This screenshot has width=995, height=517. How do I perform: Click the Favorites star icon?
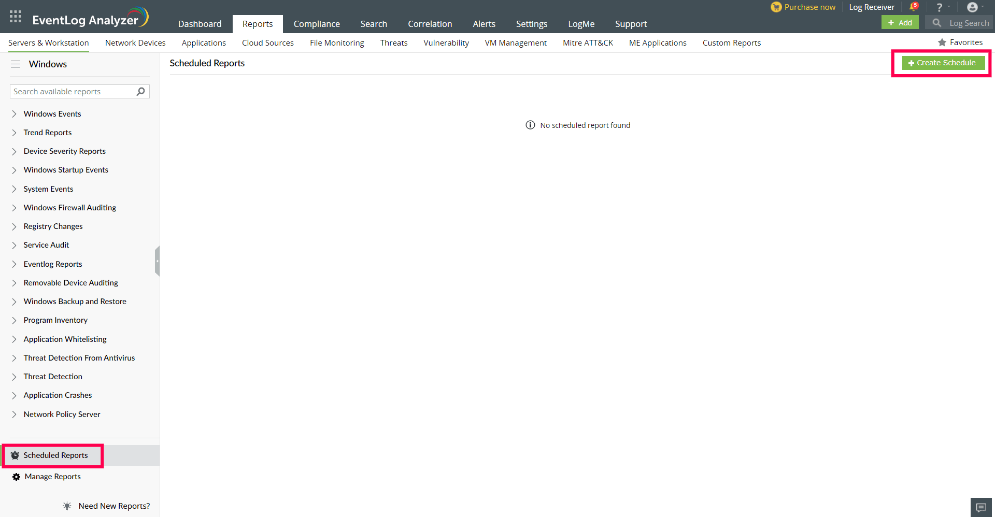[x=942, y=42]
